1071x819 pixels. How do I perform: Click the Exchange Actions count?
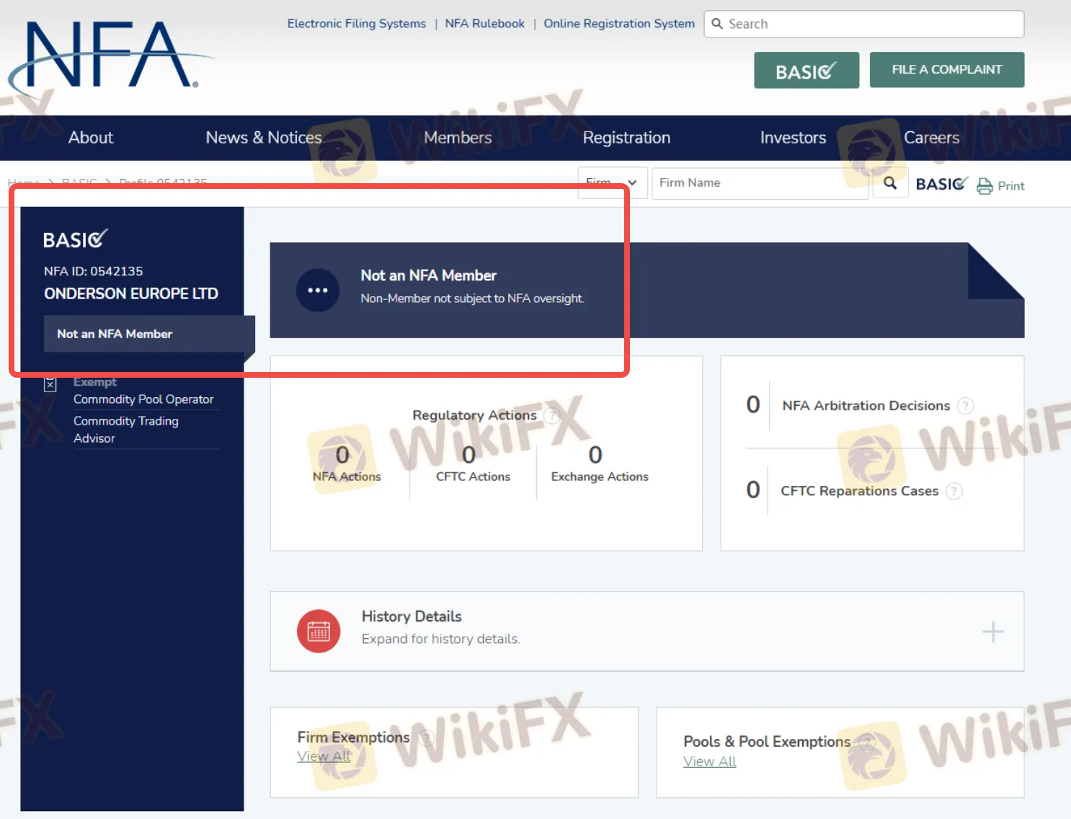coord(595,455)
